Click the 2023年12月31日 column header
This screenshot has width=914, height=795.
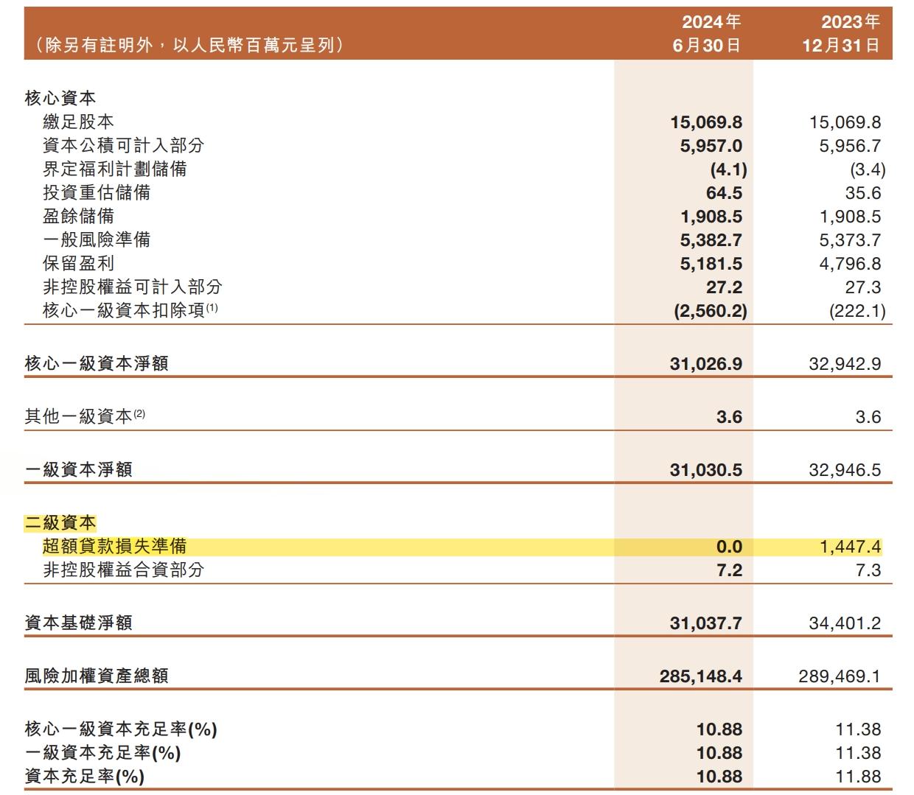tap(841, 33)
